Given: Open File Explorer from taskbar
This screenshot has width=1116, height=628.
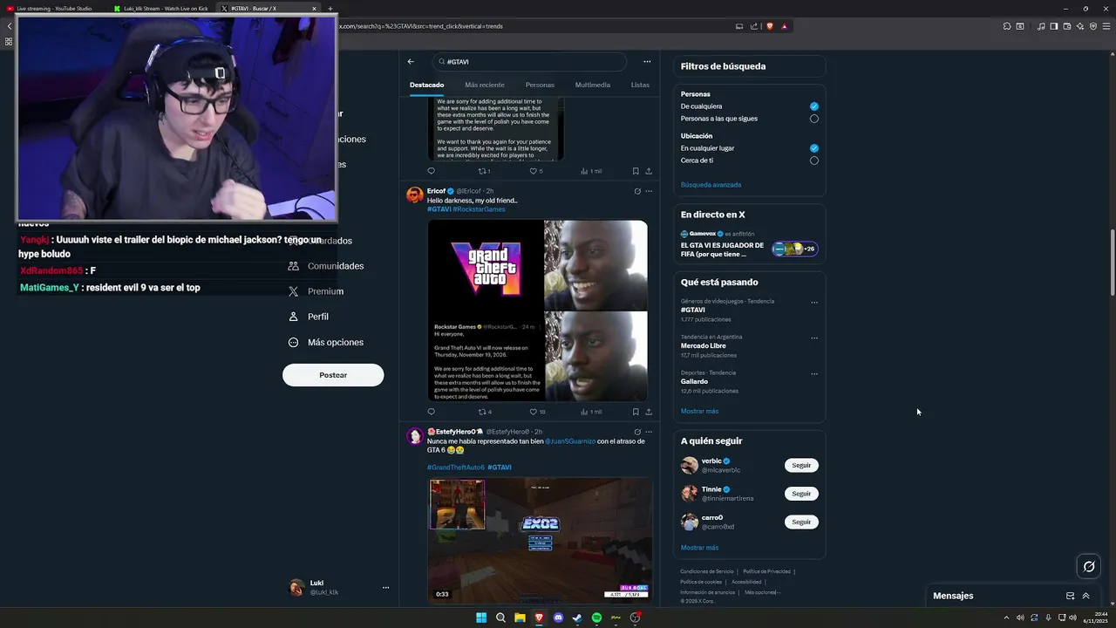Looking at the screenshot, I should click(520, 618).
